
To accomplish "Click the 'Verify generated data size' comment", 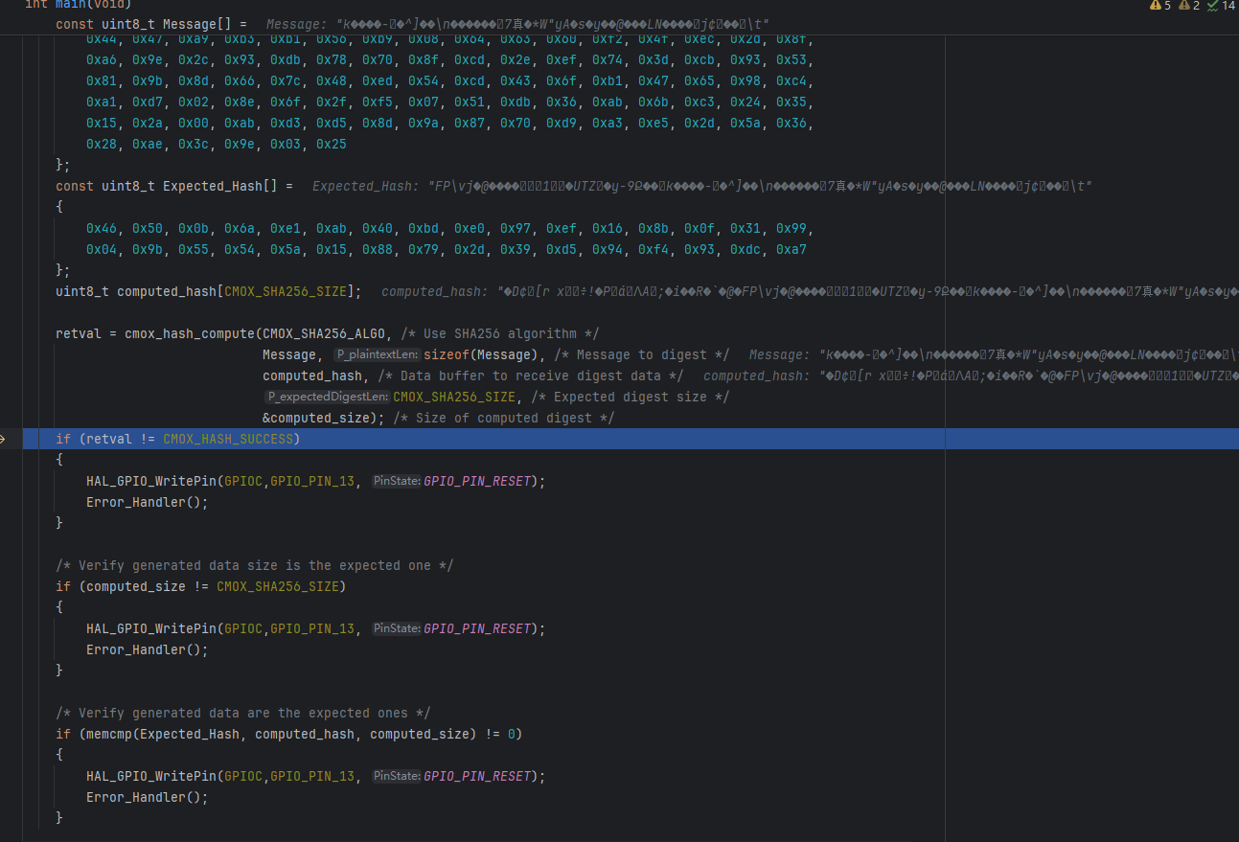I will [254, 565].
